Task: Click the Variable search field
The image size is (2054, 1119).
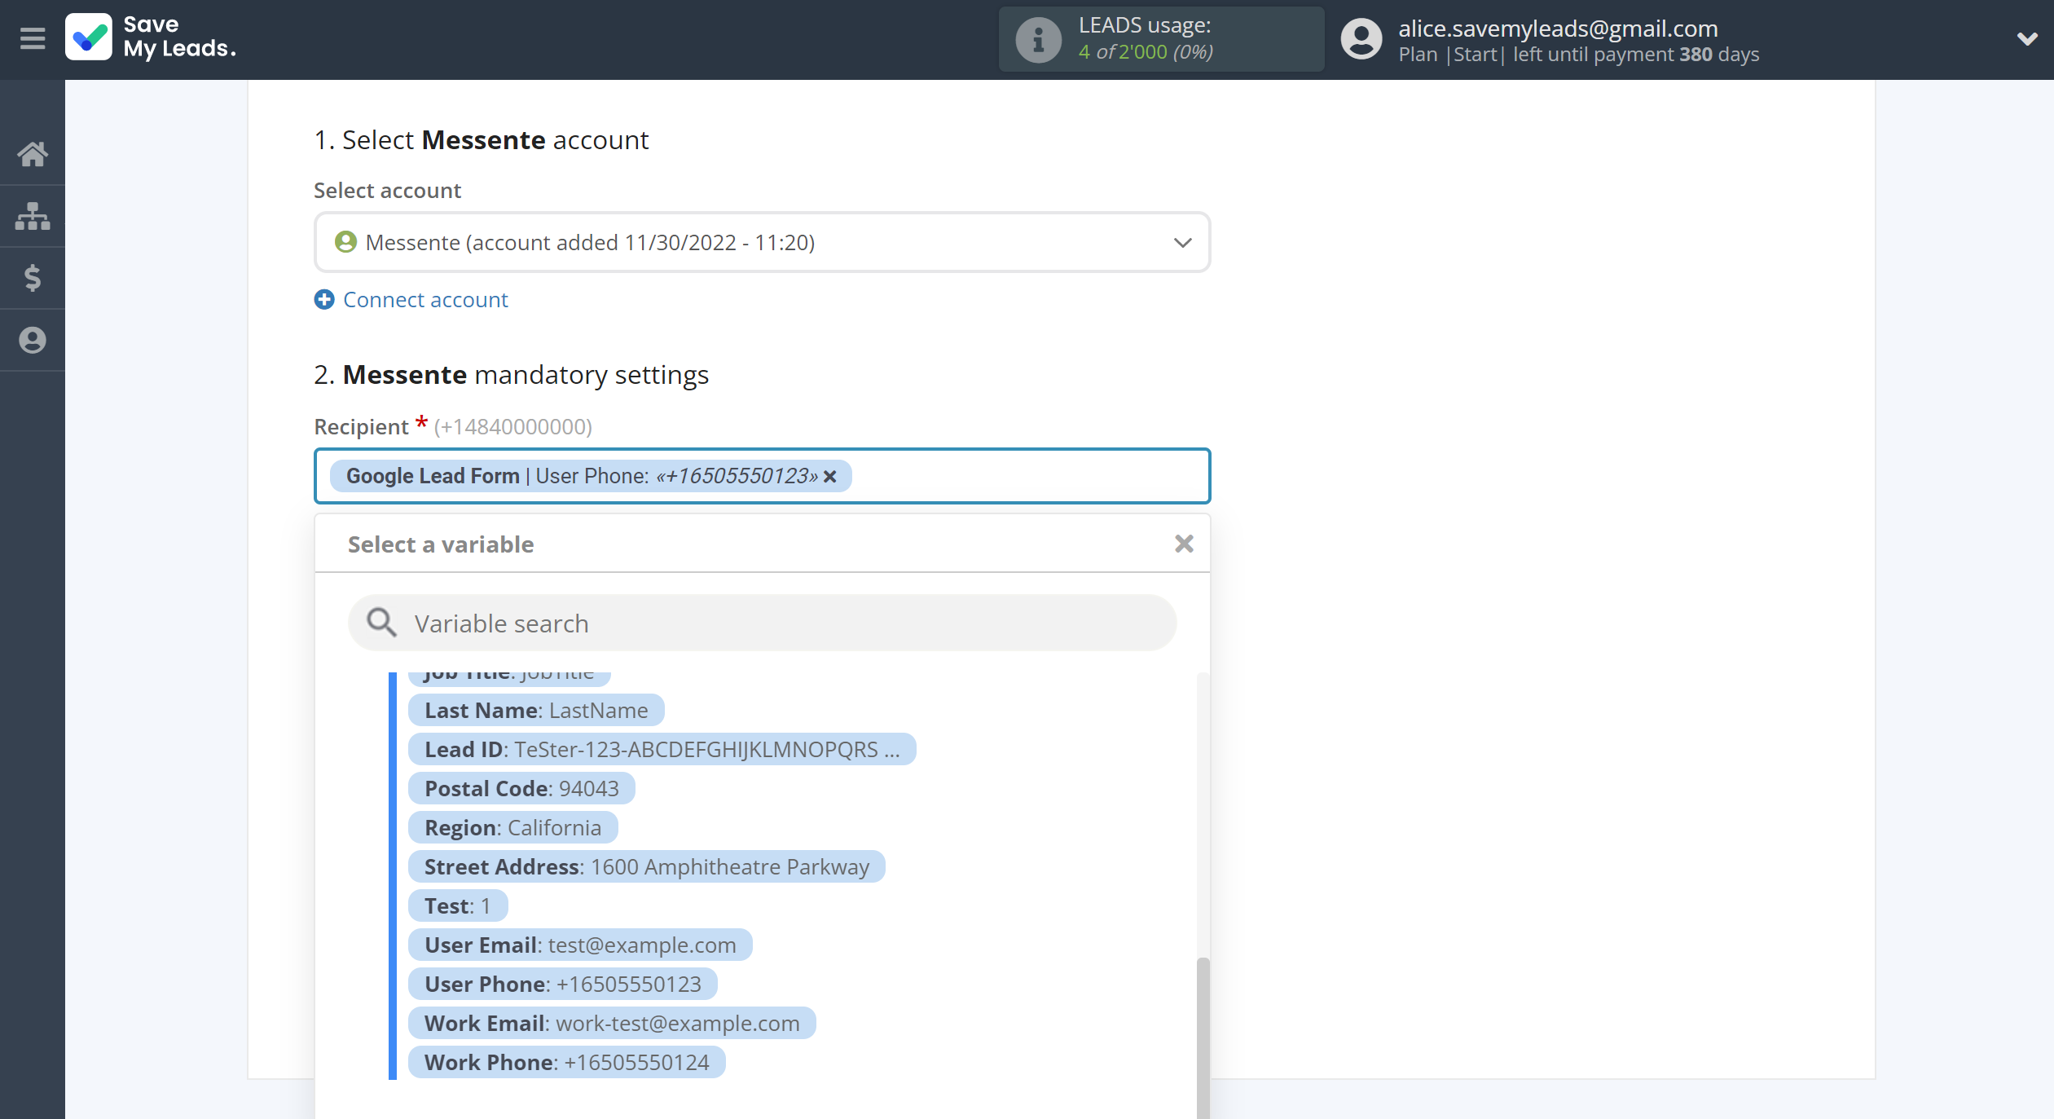Action: (x=762, y=623)
